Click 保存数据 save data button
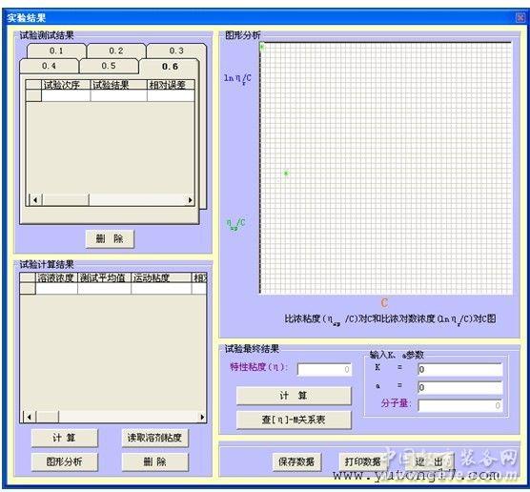The width and height of the screenshot is (530, 492). [296, 461]
